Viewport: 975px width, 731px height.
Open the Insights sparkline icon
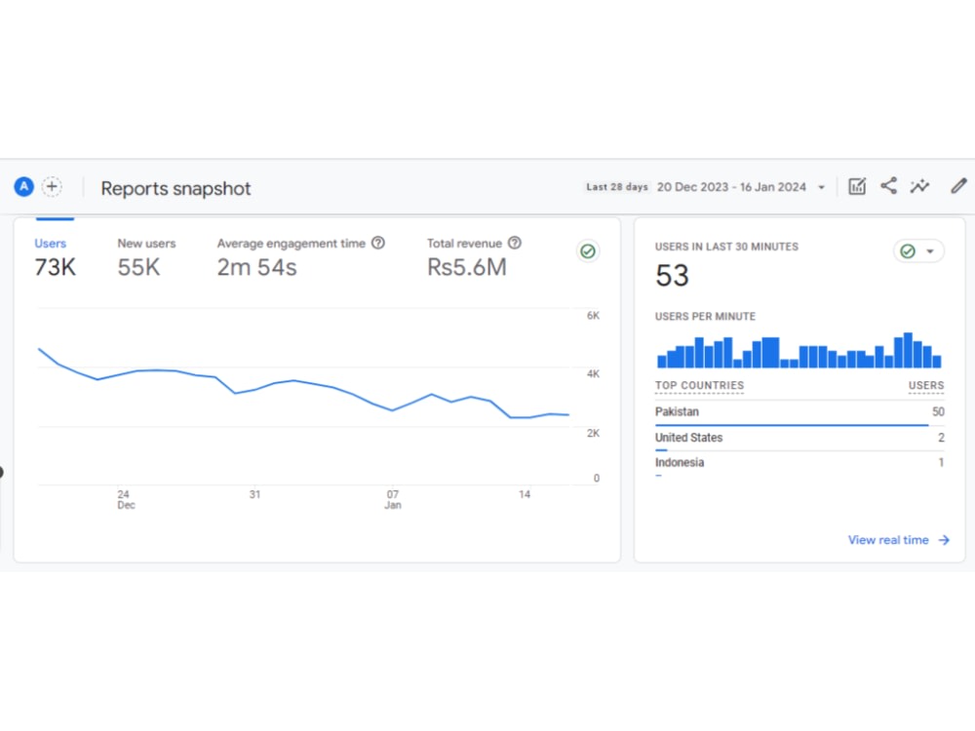[919, 186]
